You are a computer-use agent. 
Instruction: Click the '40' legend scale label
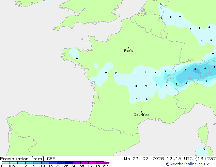tap(90, 166)
